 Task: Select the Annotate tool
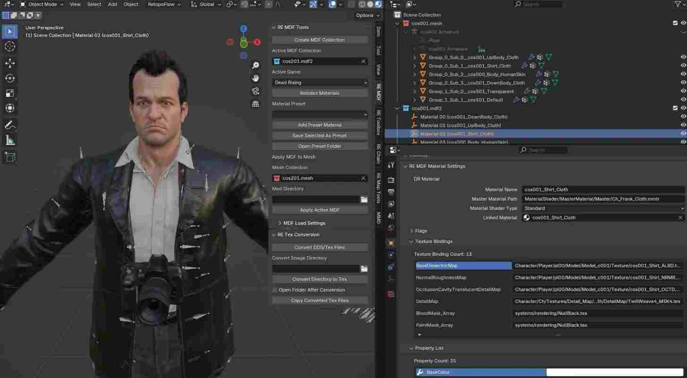(x=10, y=126)
